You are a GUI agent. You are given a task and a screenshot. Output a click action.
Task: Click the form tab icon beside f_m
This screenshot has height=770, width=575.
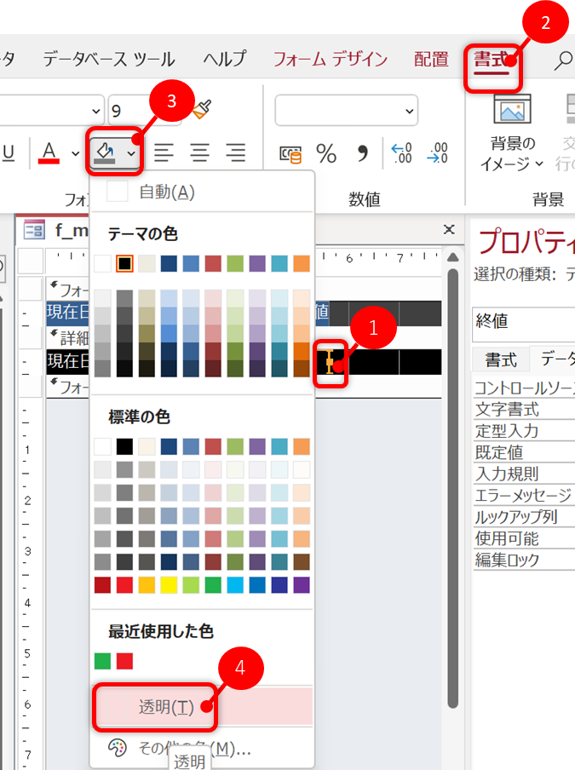pos(34,230)
